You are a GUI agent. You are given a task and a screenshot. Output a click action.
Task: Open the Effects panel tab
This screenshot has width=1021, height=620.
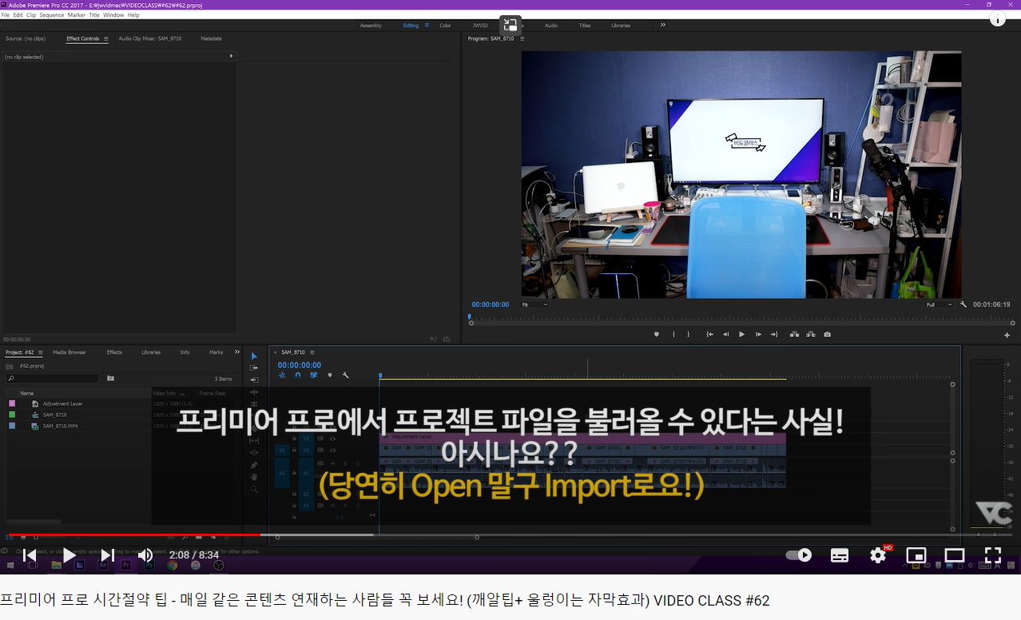[x=114, y=352]
